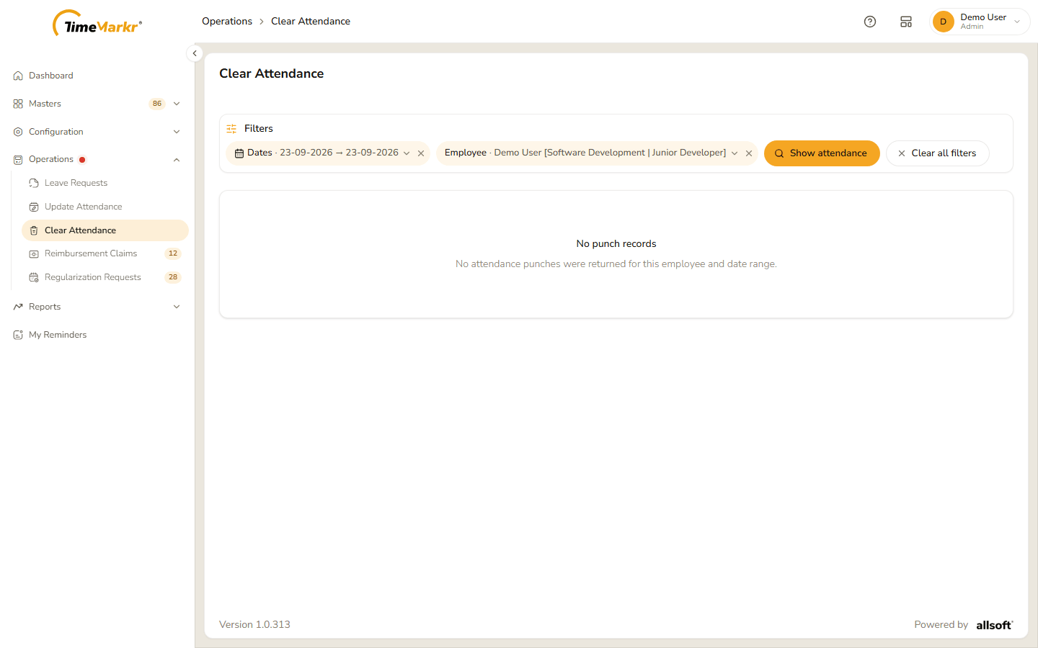Click the Regularization Requests icon
This screenshot has height=648, width=1038.
[34, 277]
